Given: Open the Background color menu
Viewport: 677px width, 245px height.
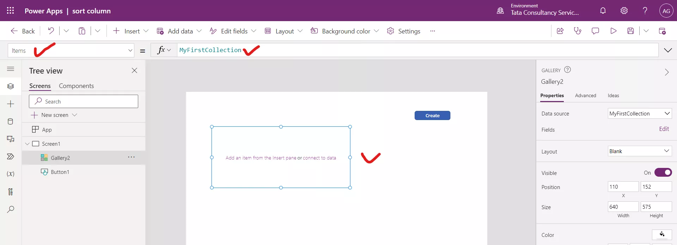Looking at the screenshot, I should (x=344, y=31).
